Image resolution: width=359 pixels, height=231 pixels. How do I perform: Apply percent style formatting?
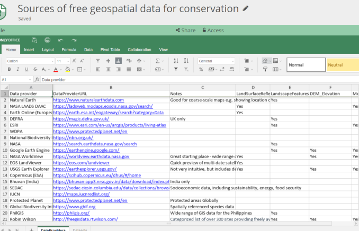coord(201,69)
